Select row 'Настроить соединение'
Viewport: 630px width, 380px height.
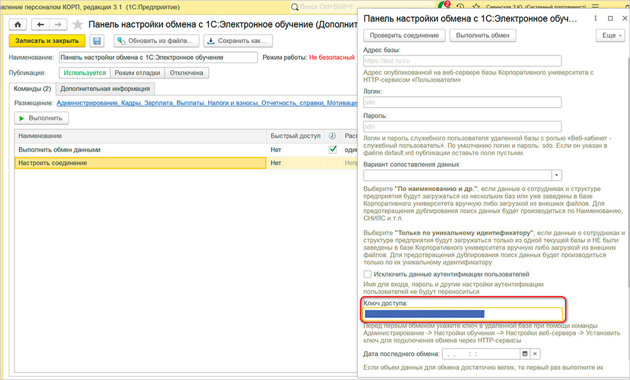[140, 163]
